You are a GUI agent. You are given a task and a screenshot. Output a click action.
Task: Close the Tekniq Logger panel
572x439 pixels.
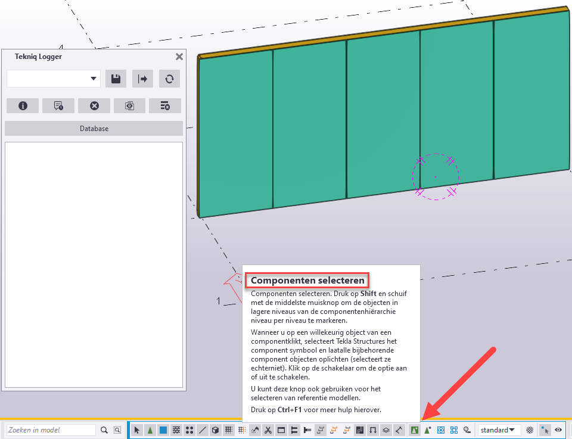(179, 57)
